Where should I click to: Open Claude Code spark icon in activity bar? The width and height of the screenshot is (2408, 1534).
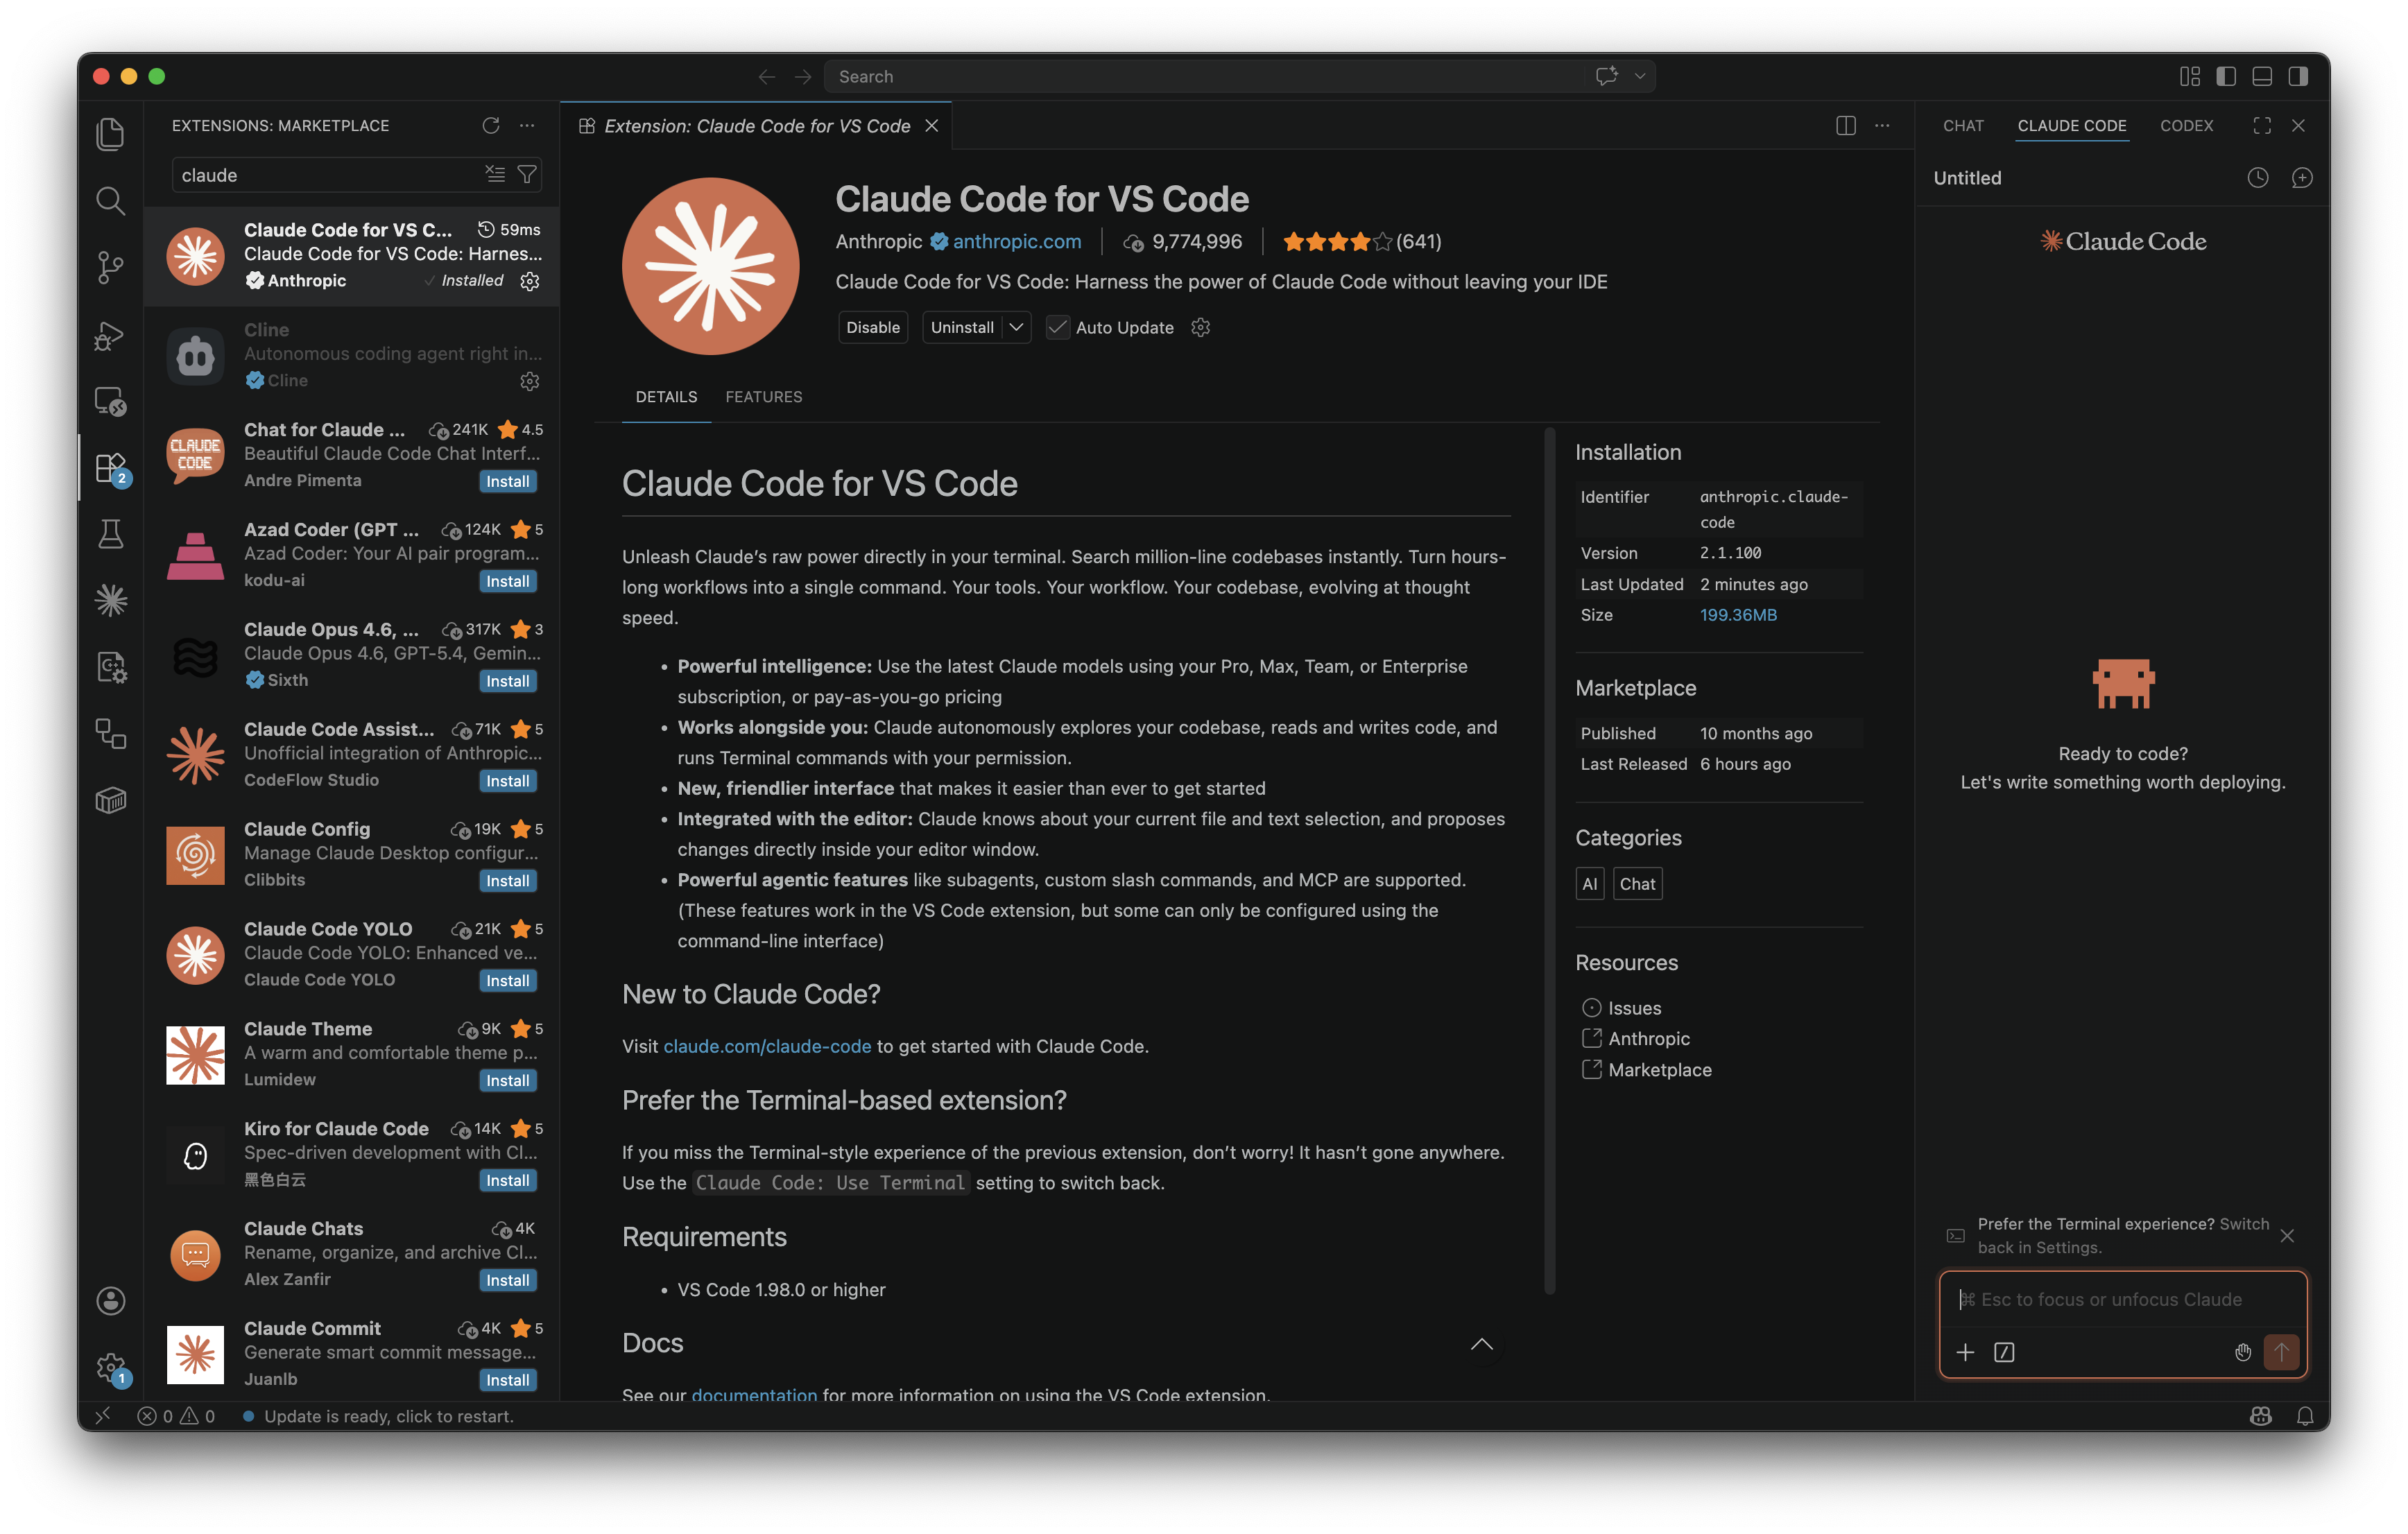(x=110, y=600)
